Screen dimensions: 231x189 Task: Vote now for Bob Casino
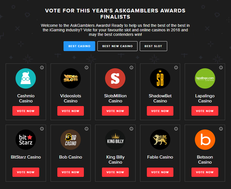[71, 172]
